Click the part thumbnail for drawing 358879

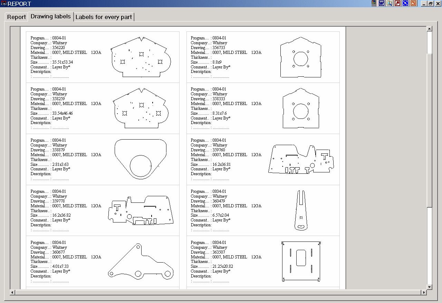[140, 159]
